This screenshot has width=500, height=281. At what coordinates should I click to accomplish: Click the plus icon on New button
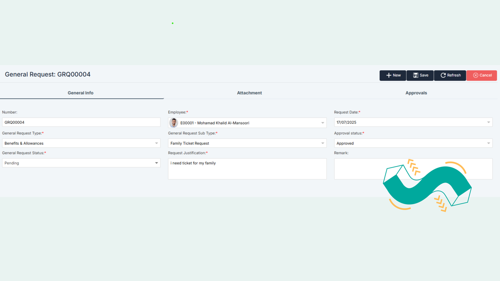coord(389,75)
